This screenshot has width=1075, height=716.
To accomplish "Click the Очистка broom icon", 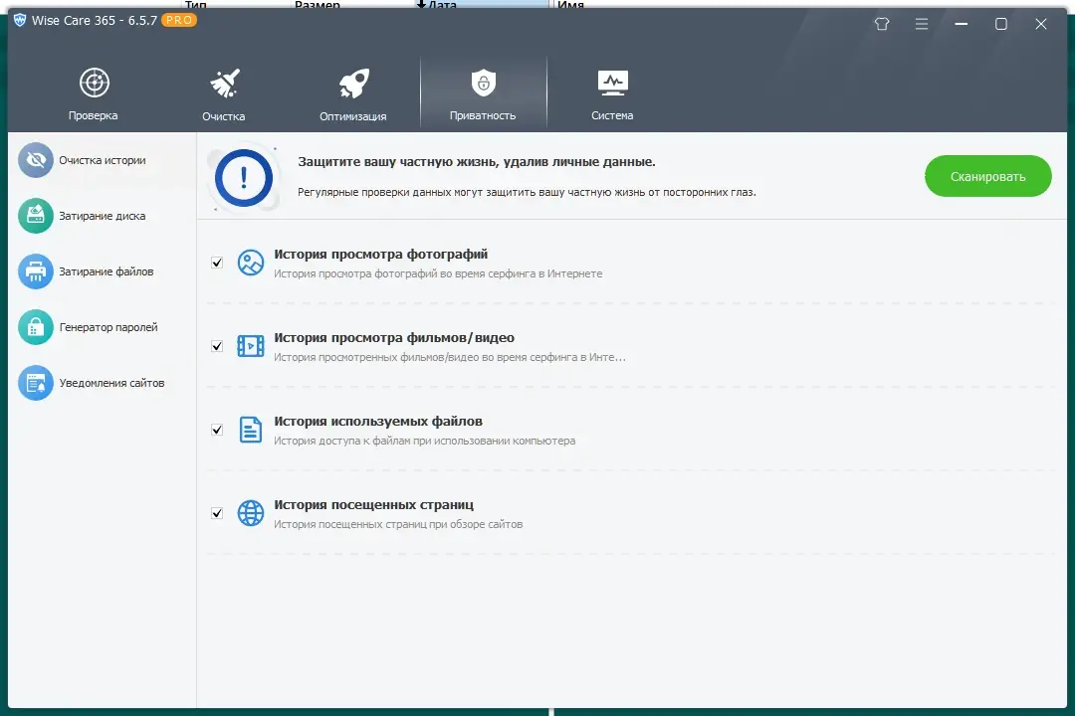I will coord(224,84).
